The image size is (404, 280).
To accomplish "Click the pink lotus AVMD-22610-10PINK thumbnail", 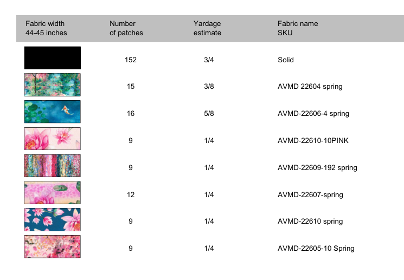I will click(x=52, y=139).
